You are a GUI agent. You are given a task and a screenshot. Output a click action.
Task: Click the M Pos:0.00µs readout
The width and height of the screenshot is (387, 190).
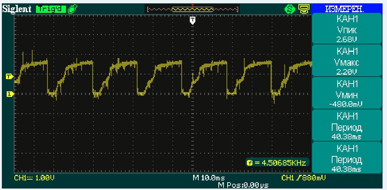(243, 184)
